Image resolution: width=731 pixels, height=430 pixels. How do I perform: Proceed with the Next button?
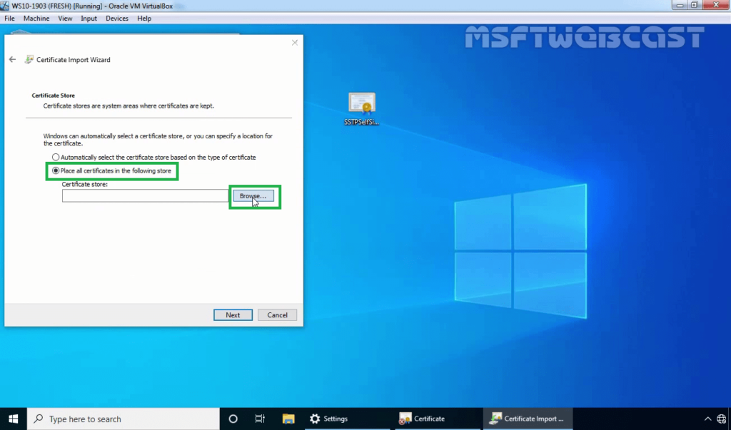233,315
